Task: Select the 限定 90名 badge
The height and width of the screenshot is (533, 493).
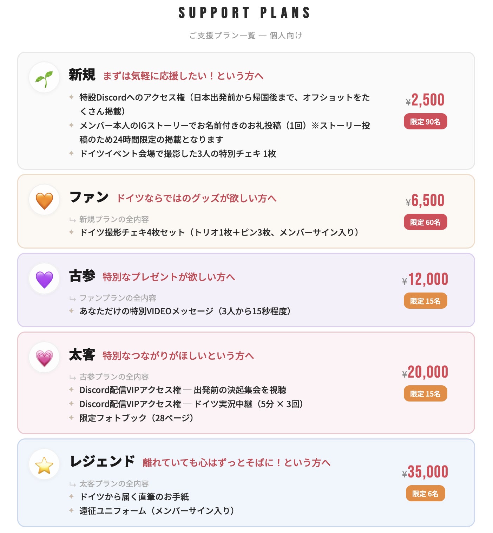Action: (x=425, y=122)
